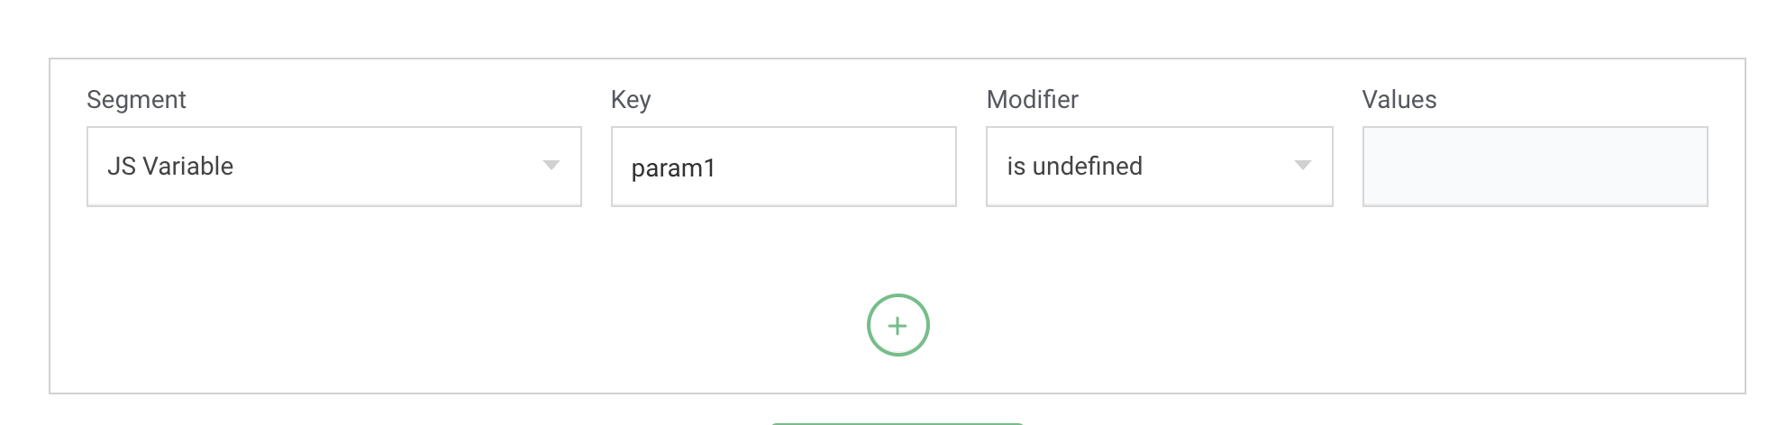
Task: Focus the Key input field
Action: coord(783,167)
